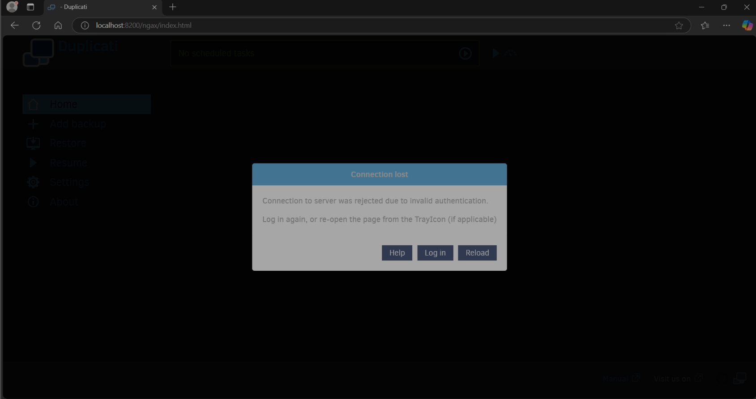Select Add backup in the sidebar
This screenshot has width=756, height=399.
click(78, 124)
